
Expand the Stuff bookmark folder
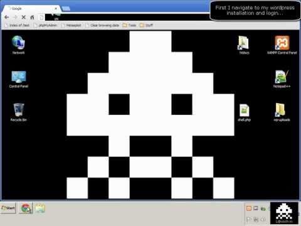[147, 25]
